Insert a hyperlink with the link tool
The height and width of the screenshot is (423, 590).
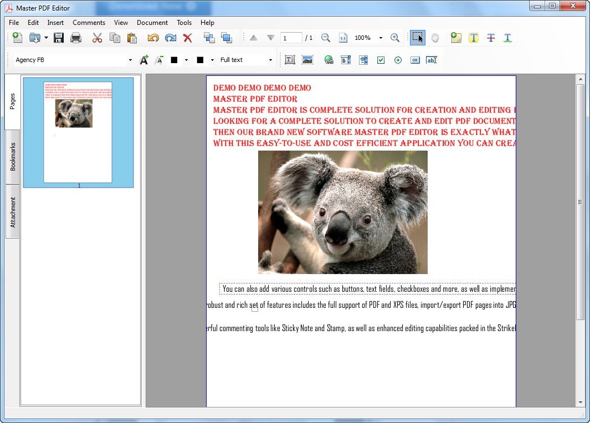click(x=329, y=60)
